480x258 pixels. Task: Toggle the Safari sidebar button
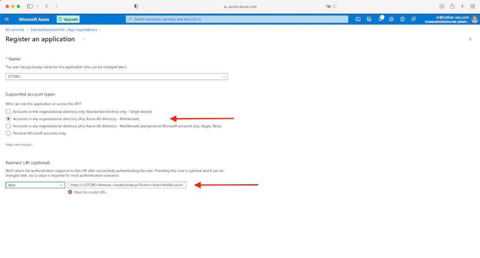point(30,6)
